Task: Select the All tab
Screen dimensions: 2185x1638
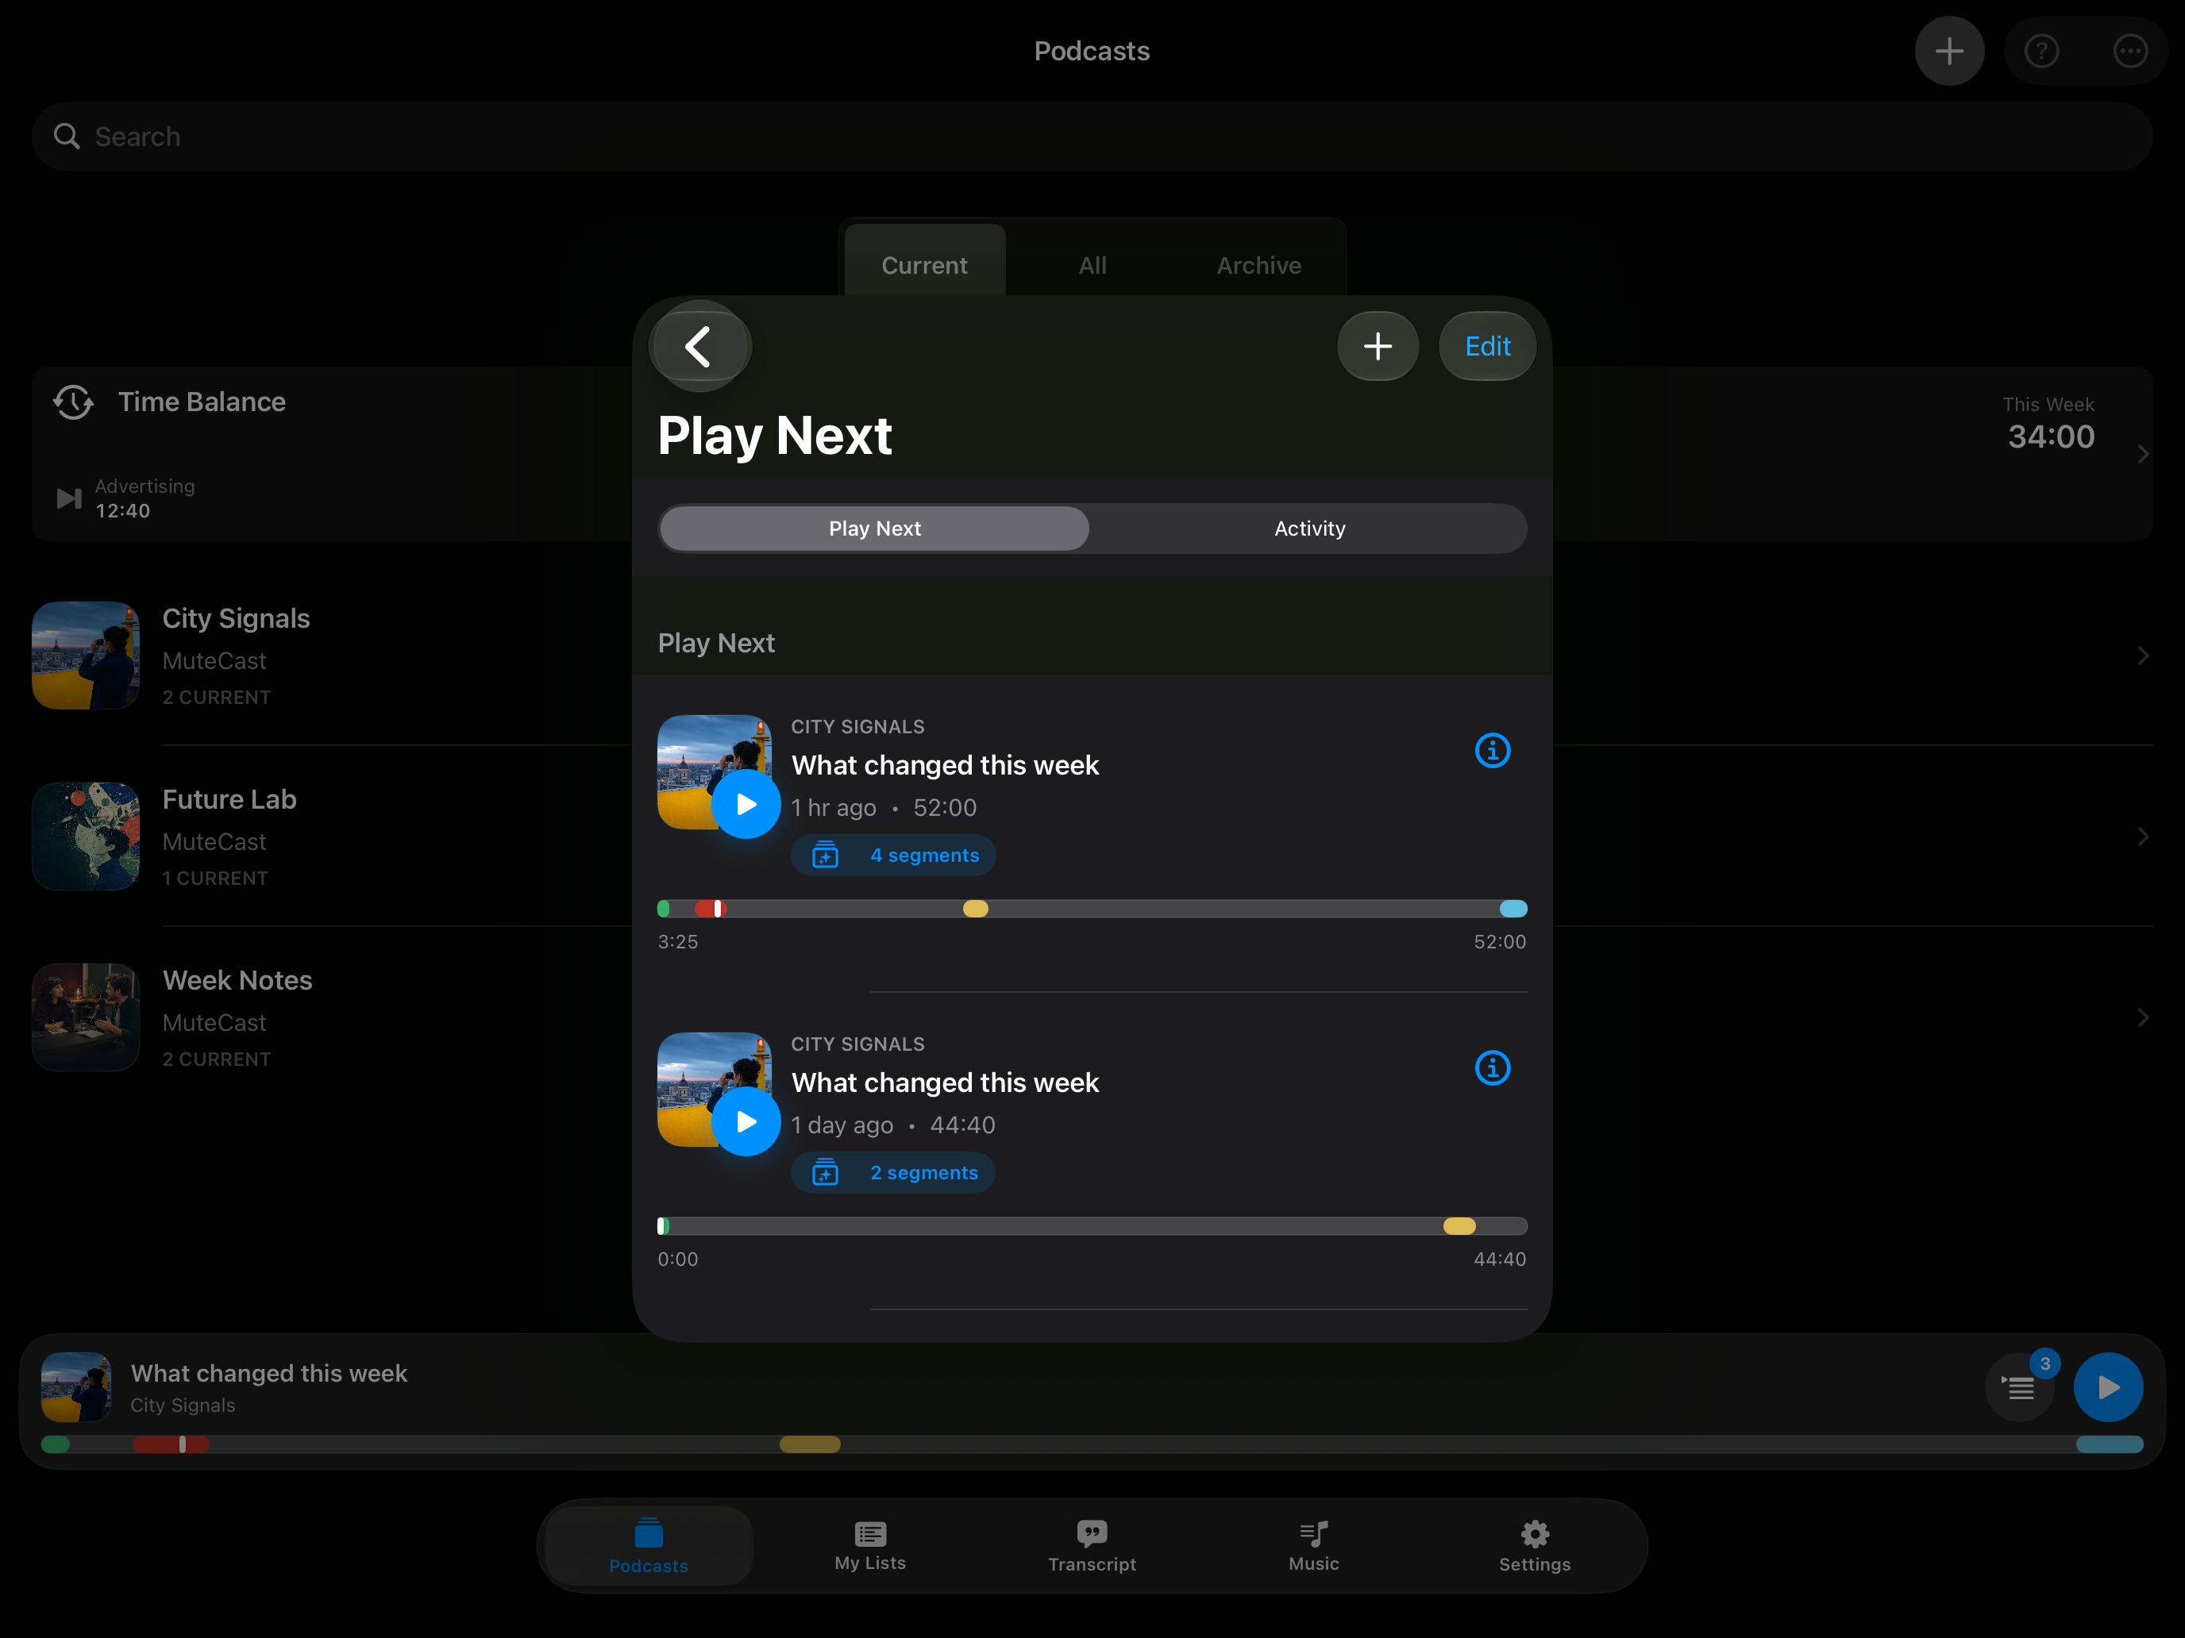Action: pos(1092,264)
